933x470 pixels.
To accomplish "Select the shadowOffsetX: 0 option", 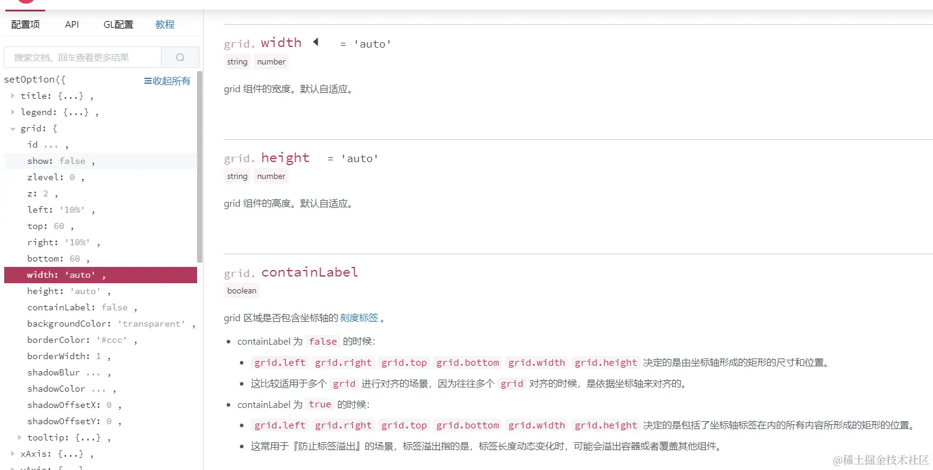I will [101, 405].
